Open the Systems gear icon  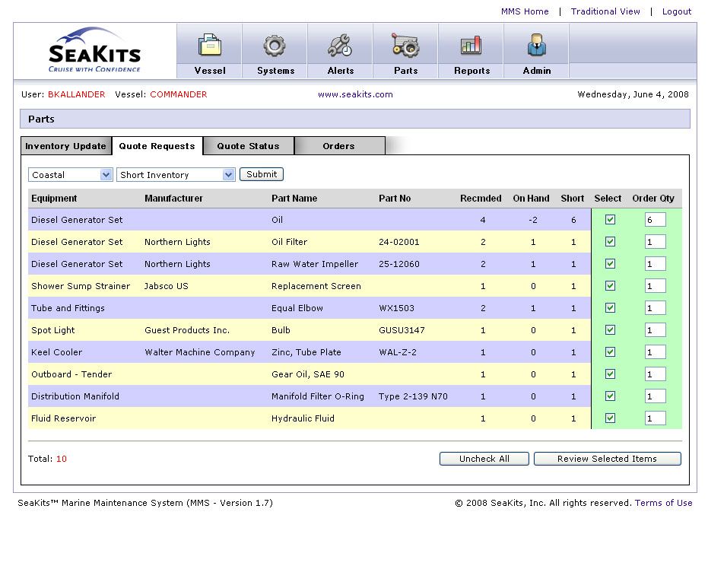pos(275,46)
